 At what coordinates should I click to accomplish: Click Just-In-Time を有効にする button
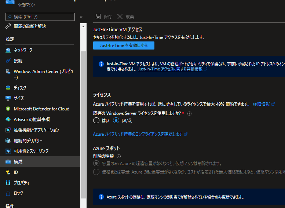point(124,45)
